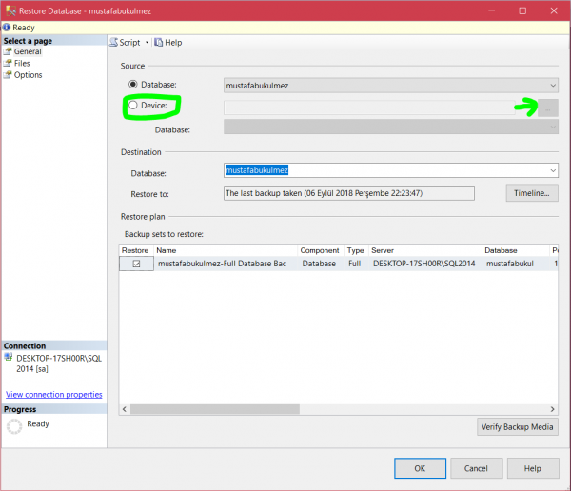
Task: Click the Restore Database title bar icon
Action: pos(10,10)
